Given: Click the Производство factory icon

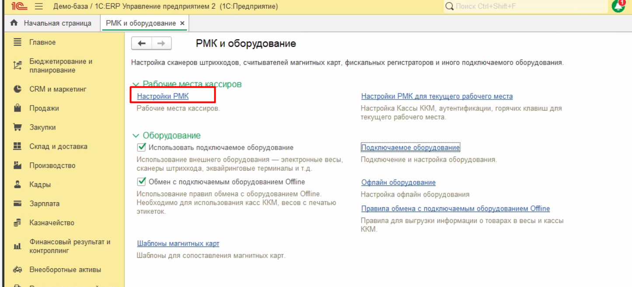Looking at the screenshot, I should tap(17, 166).
